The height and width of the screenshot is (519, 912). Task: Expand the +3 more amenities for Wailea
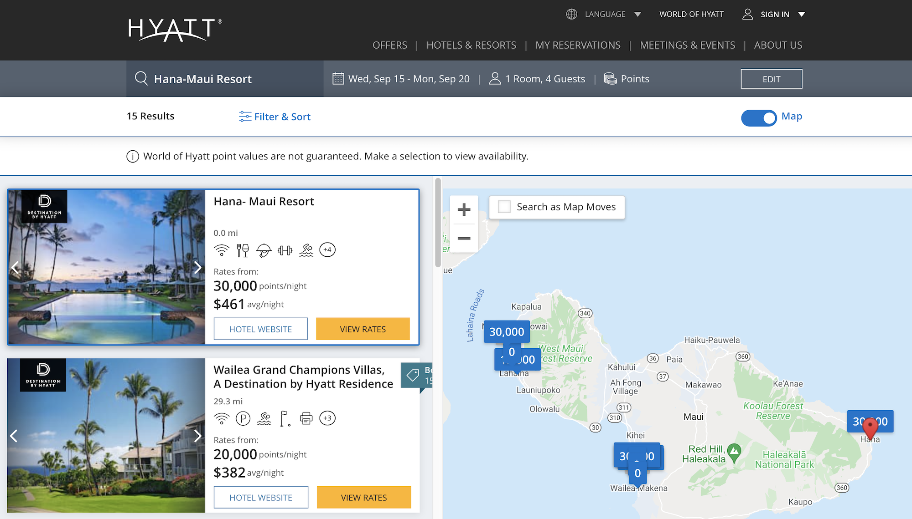coord(327,418)
